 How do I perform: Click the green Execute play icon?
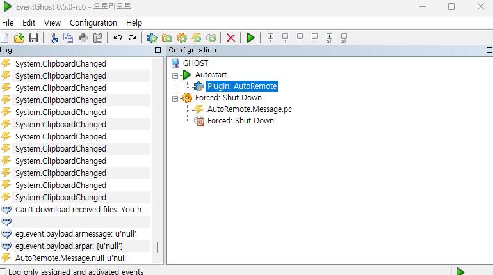[x=250, y=38]
